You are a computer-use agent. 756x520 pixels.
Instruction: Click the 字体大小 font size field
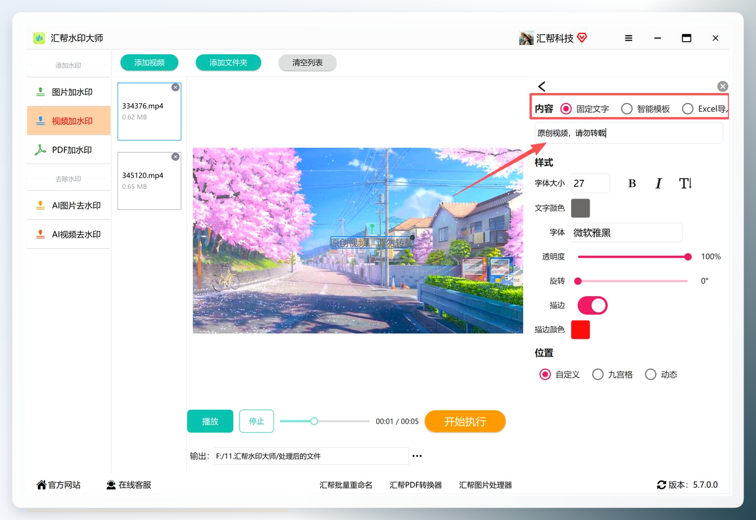point(590,183)
